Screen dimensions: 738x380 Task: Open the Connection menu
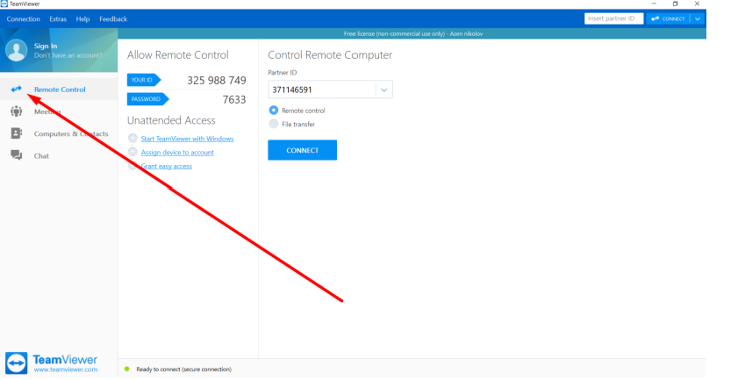(23, 18)
